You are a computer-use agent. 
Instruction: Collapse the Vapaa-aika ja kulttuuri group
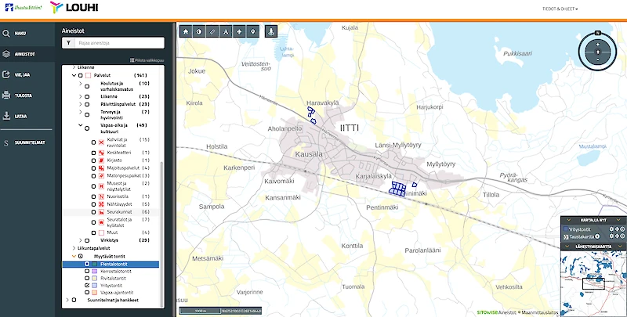[x=81, y=125]
